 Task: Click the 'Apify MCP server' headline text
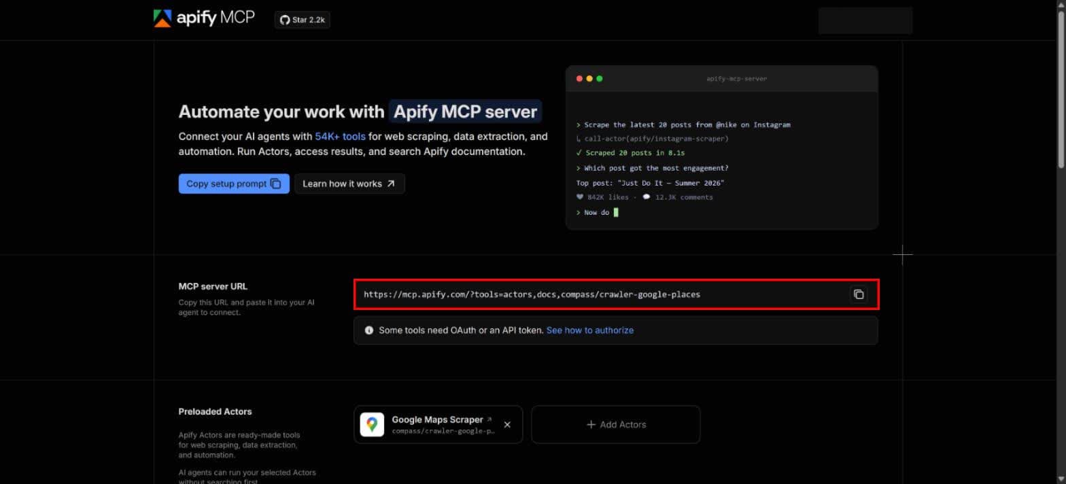(466, 111)
